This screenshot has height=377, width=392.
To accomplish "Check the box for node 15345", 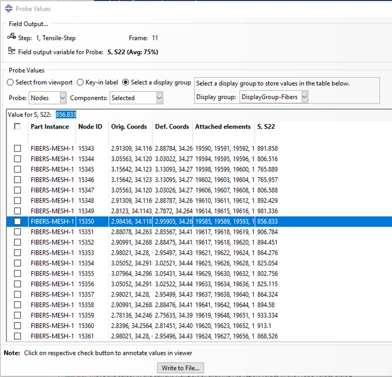I will (17, 169).
